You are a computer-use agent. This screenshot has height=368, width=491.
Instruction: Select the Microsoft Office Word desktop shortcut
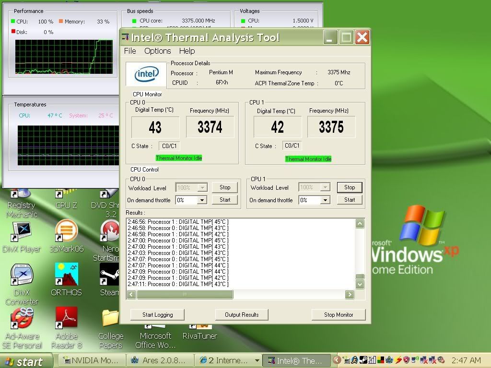click(155, 337)
